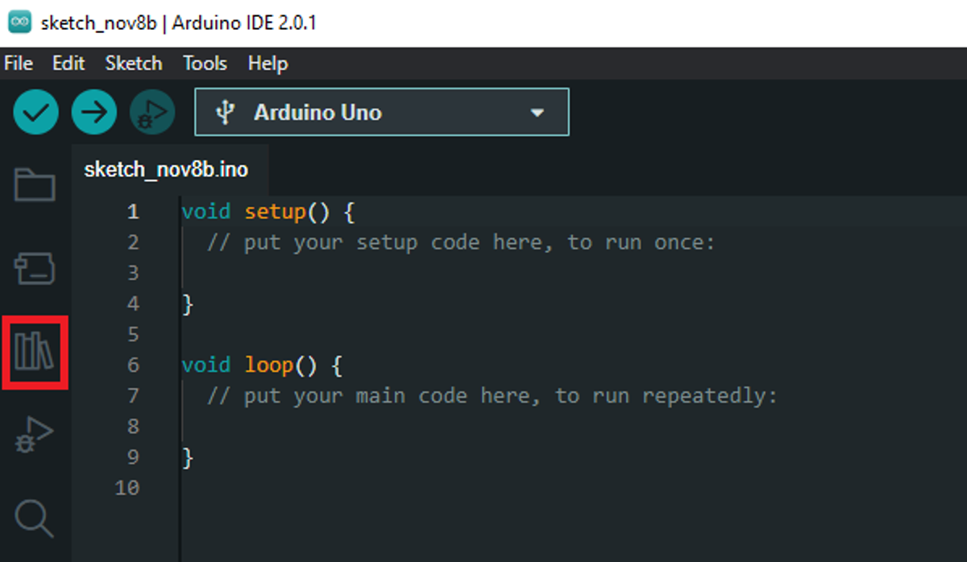Click the Arduino logo in title bar
This screenshot has height=562, width=967.
point(19,23)
